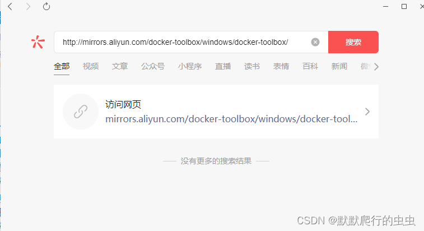
Task: Switch to the 直播 tab
Action: [x=223, y=66]
